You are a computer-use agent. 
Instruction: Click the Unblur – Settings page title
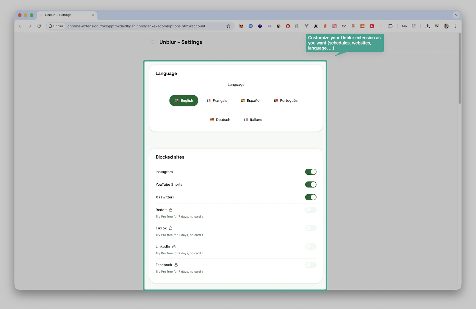(181, 42)
